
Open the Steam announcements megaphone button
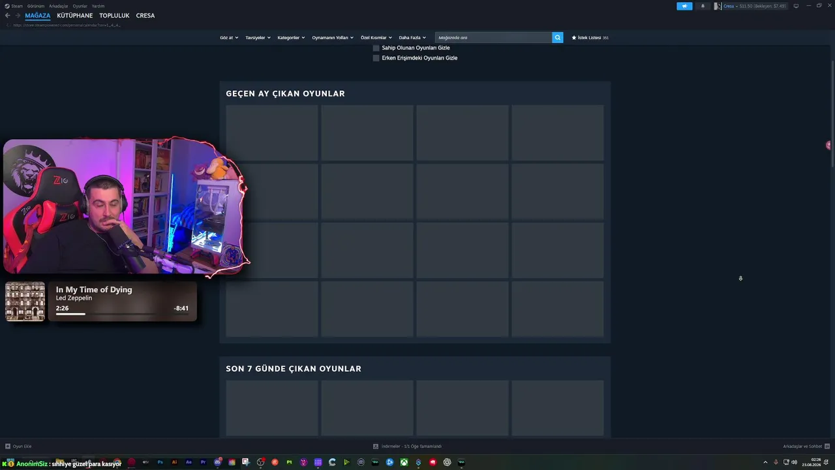[x=684, y=6]
